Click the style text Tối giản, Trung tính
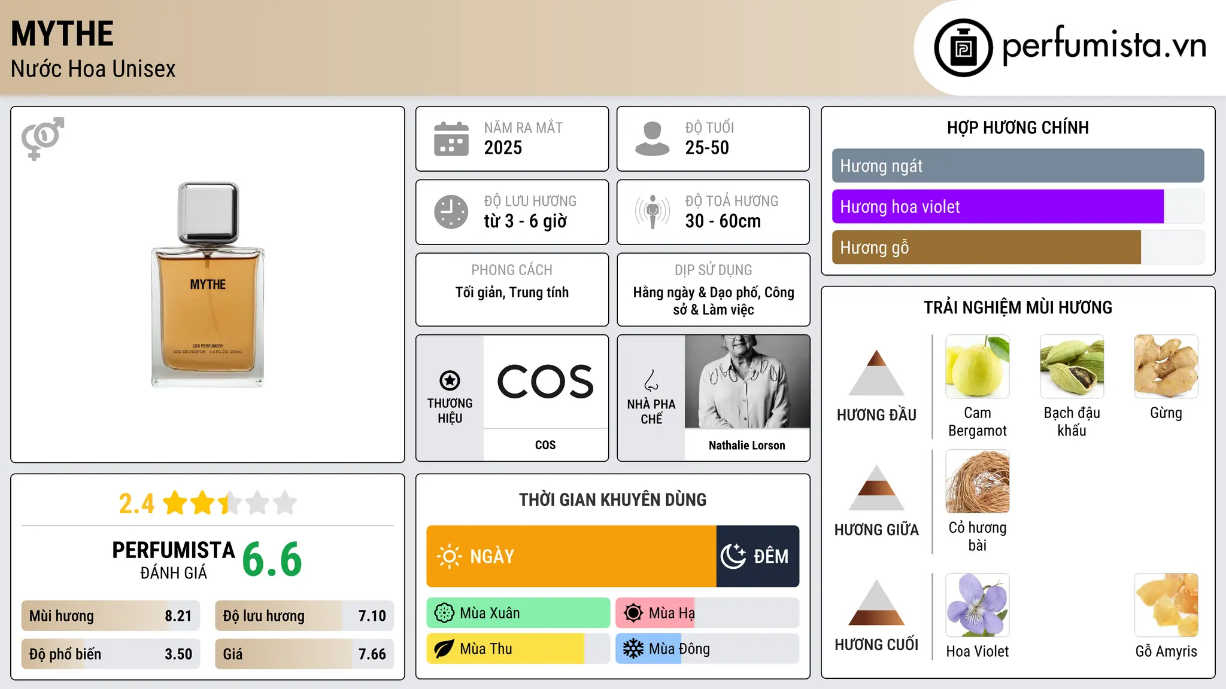This screenshot has height=689, width=1226. point(512,292)
